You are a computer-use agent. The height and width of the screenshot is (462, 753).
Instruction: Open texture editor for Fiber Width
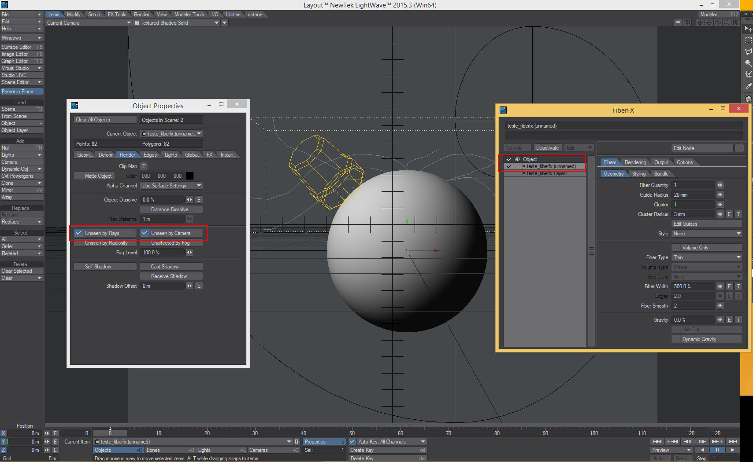[x=739, y=286]
